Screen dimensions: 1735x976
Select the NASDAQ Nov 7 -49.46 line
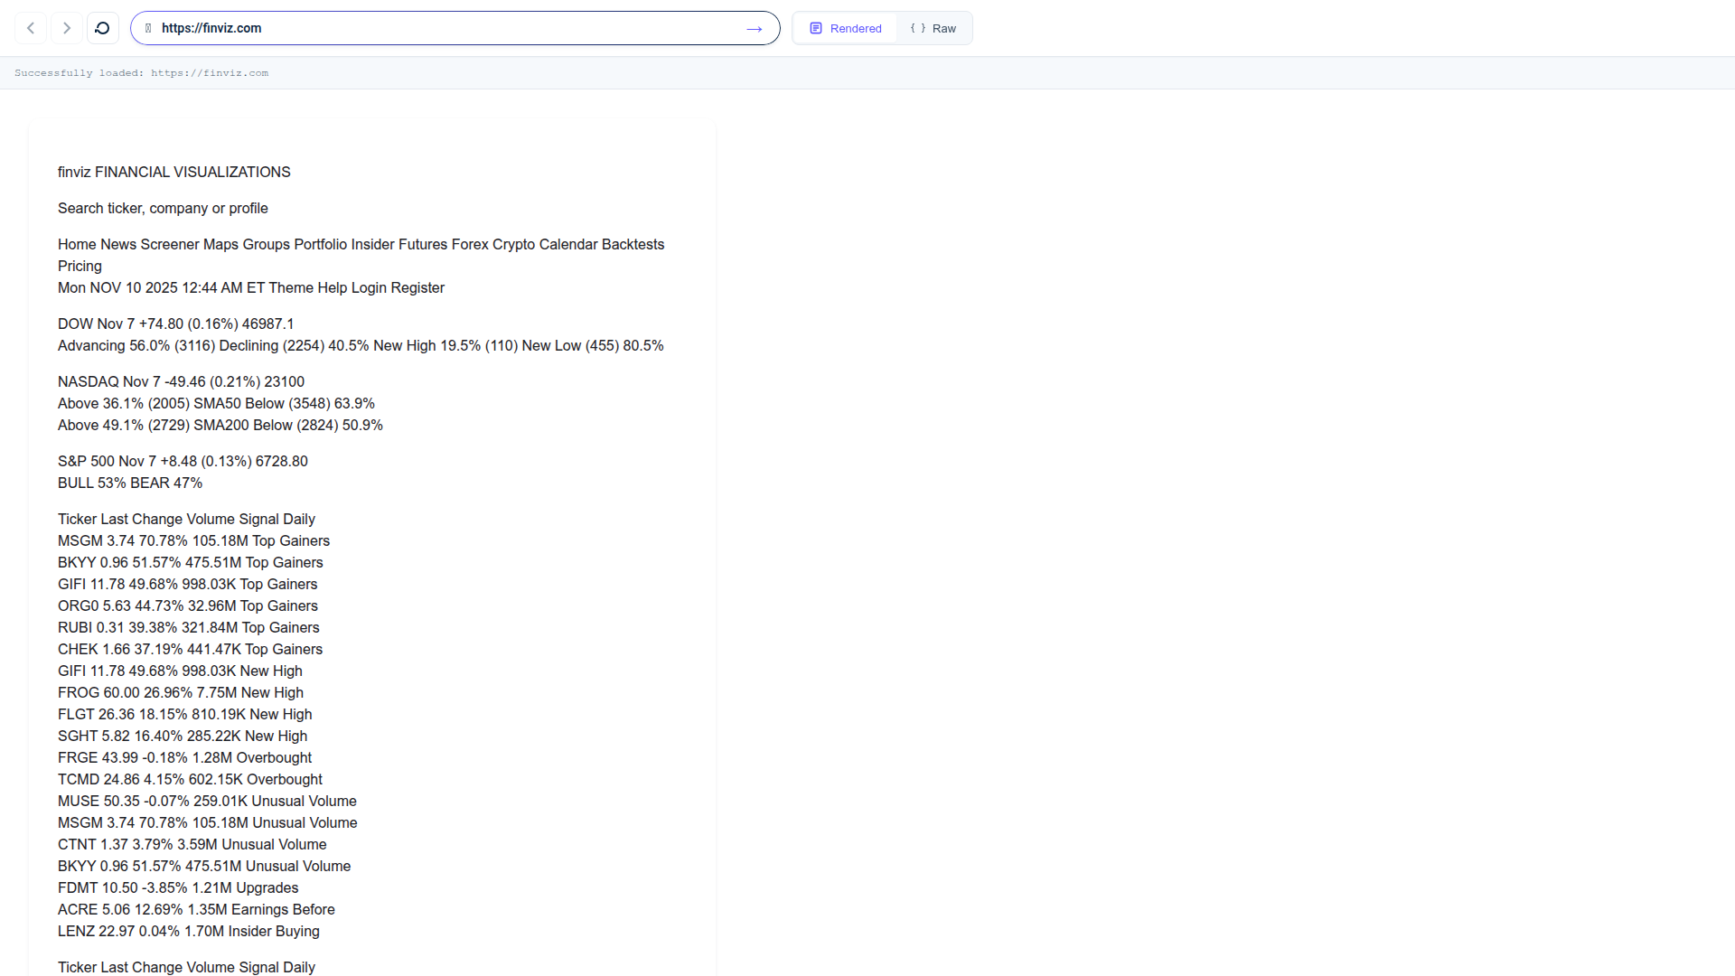pyautogui.click(x=181, y=381)
